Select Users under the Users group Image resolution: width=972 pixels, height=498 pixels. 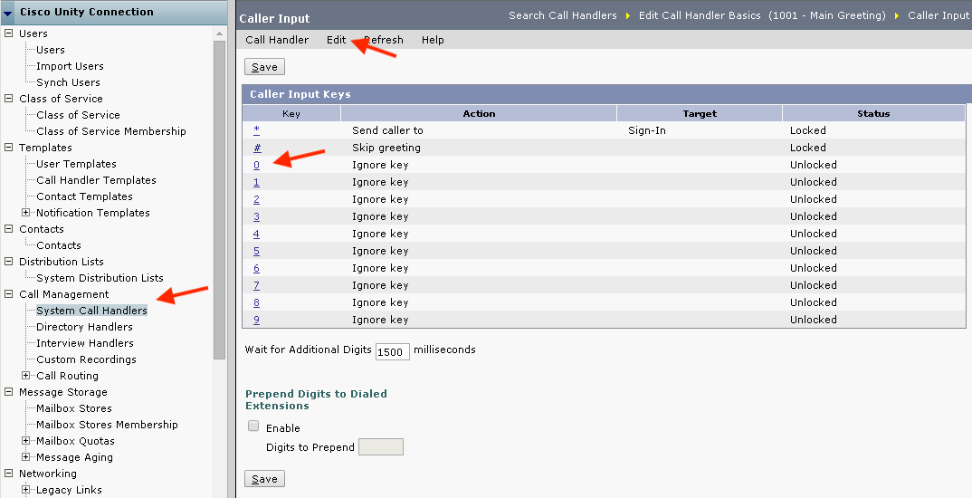tap(50, 50)
